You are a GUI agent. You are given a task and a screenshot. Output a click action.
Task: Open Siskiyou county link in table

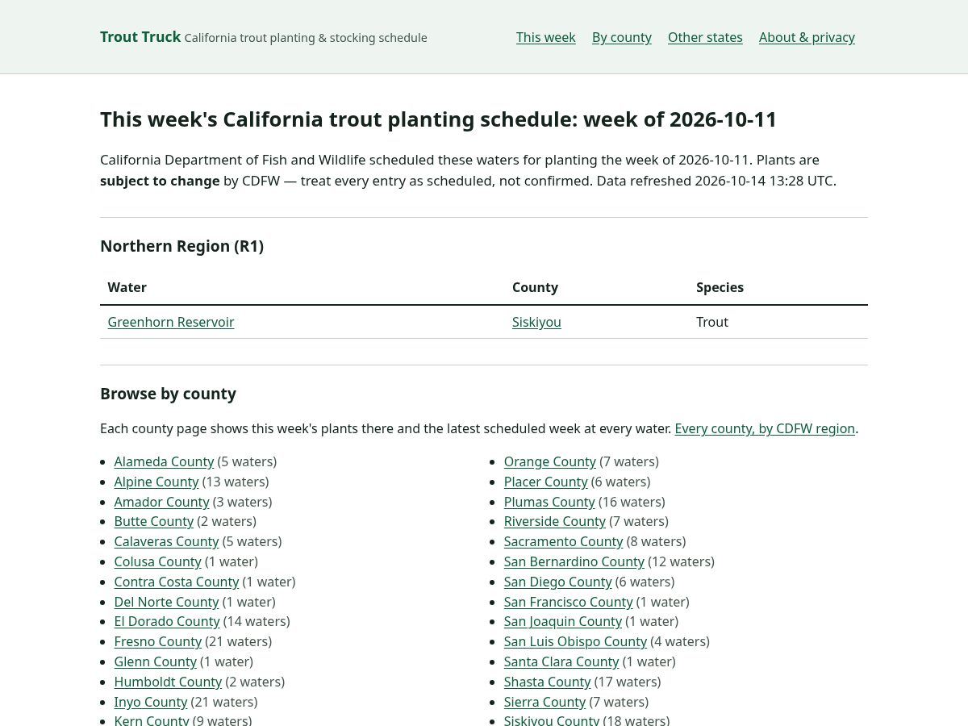536,322
